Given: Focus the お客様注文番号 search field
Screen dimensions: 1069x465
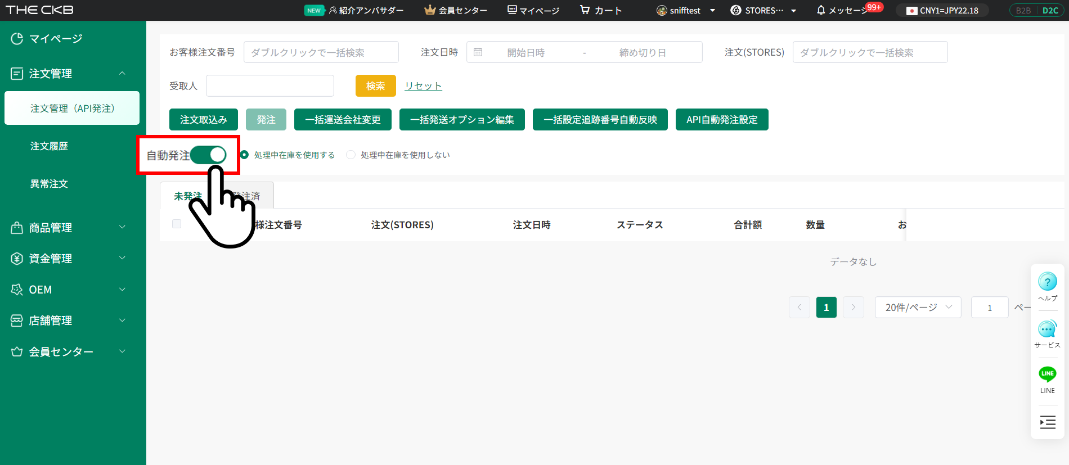Looking at the screenshot, I should tap(321, 52).
